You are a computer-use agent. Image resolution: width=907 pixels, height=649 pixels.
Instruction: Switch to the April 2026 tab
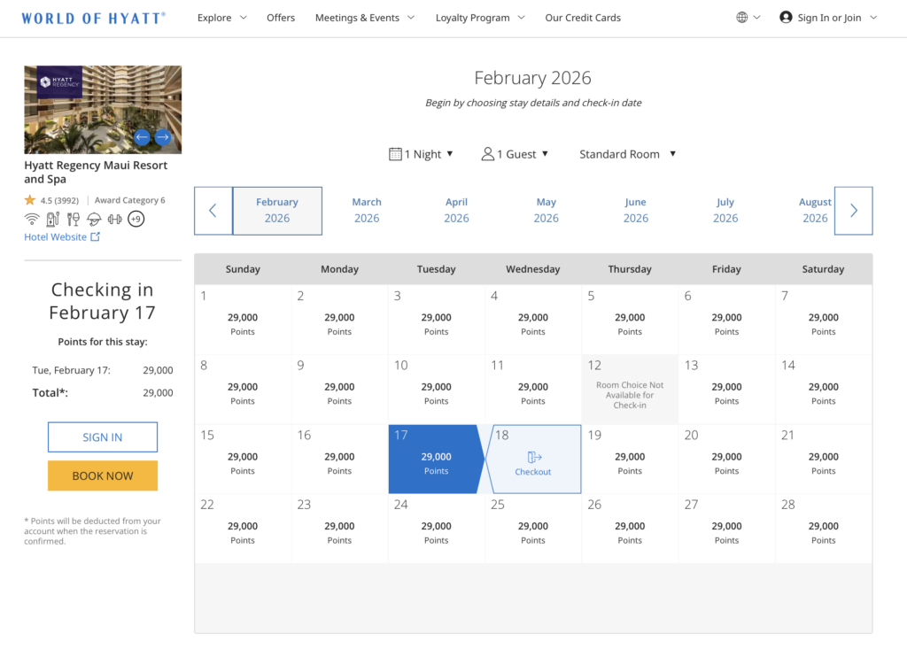[x=456, y=211]
